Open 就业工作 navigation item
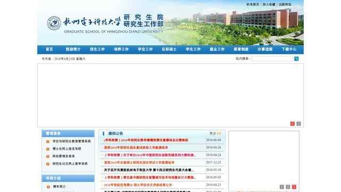The image size is (341, 192). point(217,50)
